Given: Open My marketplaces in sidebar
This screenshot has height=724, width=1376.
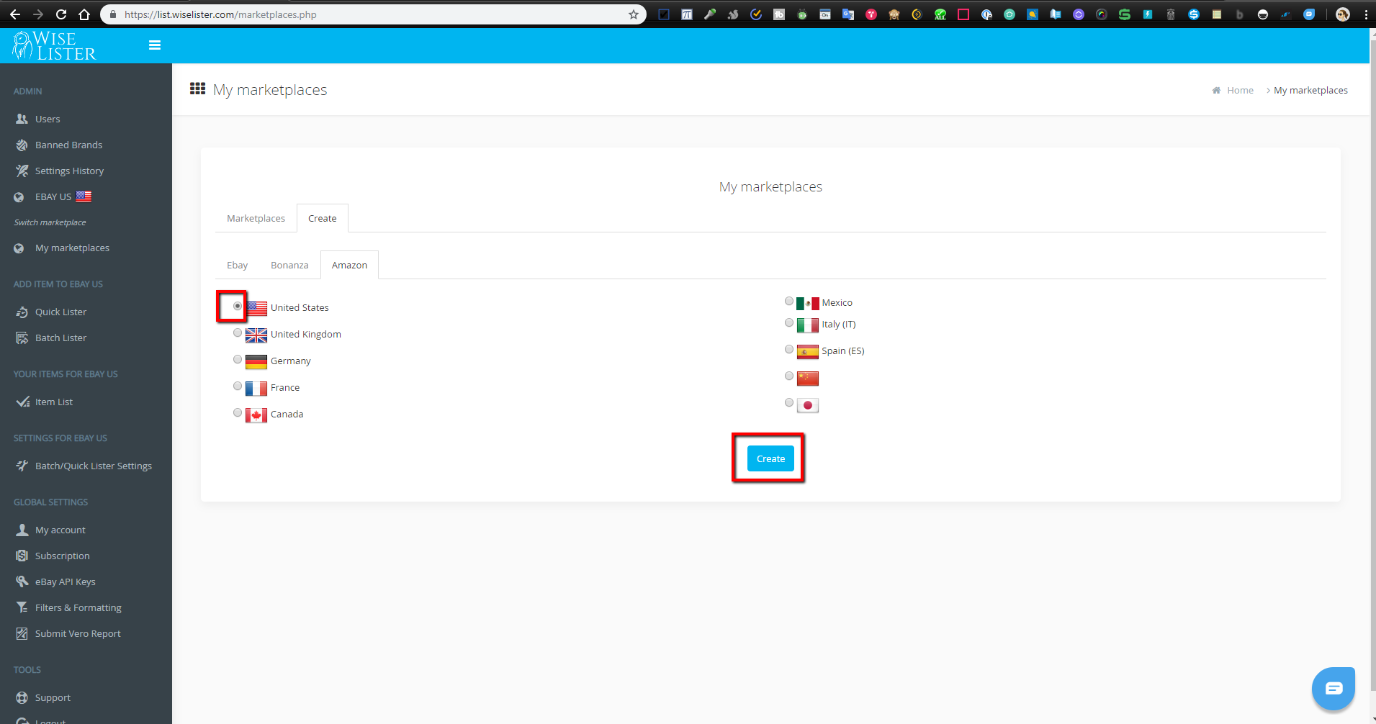Looking at the screenshot, I should [x=72, y=248].
